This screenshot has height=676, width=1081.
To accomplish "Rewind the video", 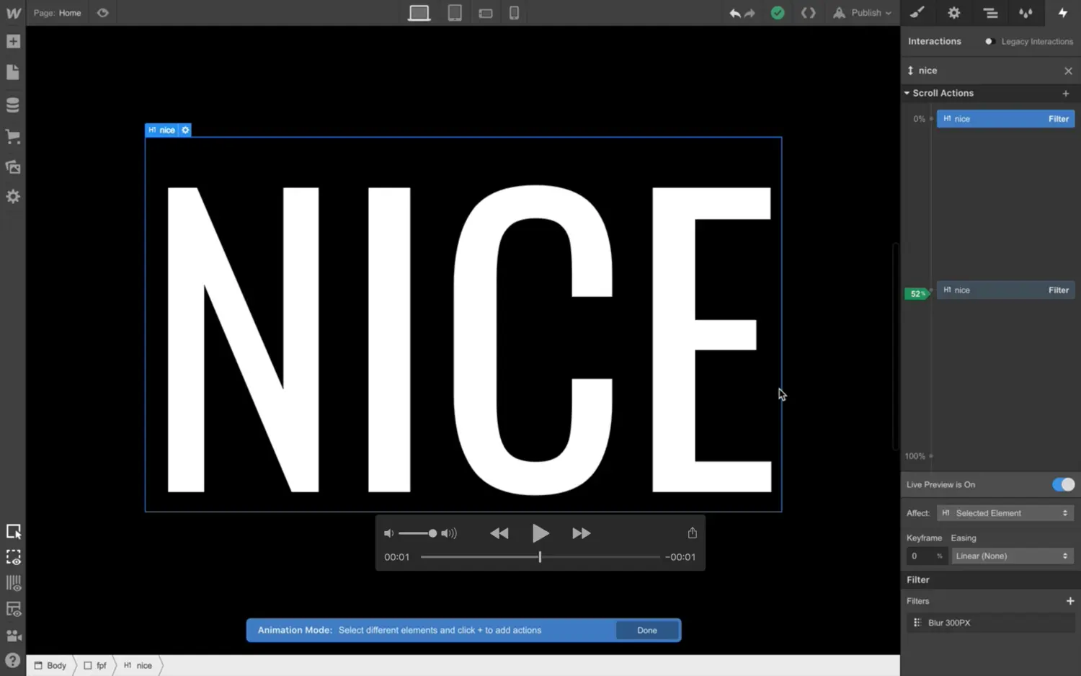I will 499,533.
